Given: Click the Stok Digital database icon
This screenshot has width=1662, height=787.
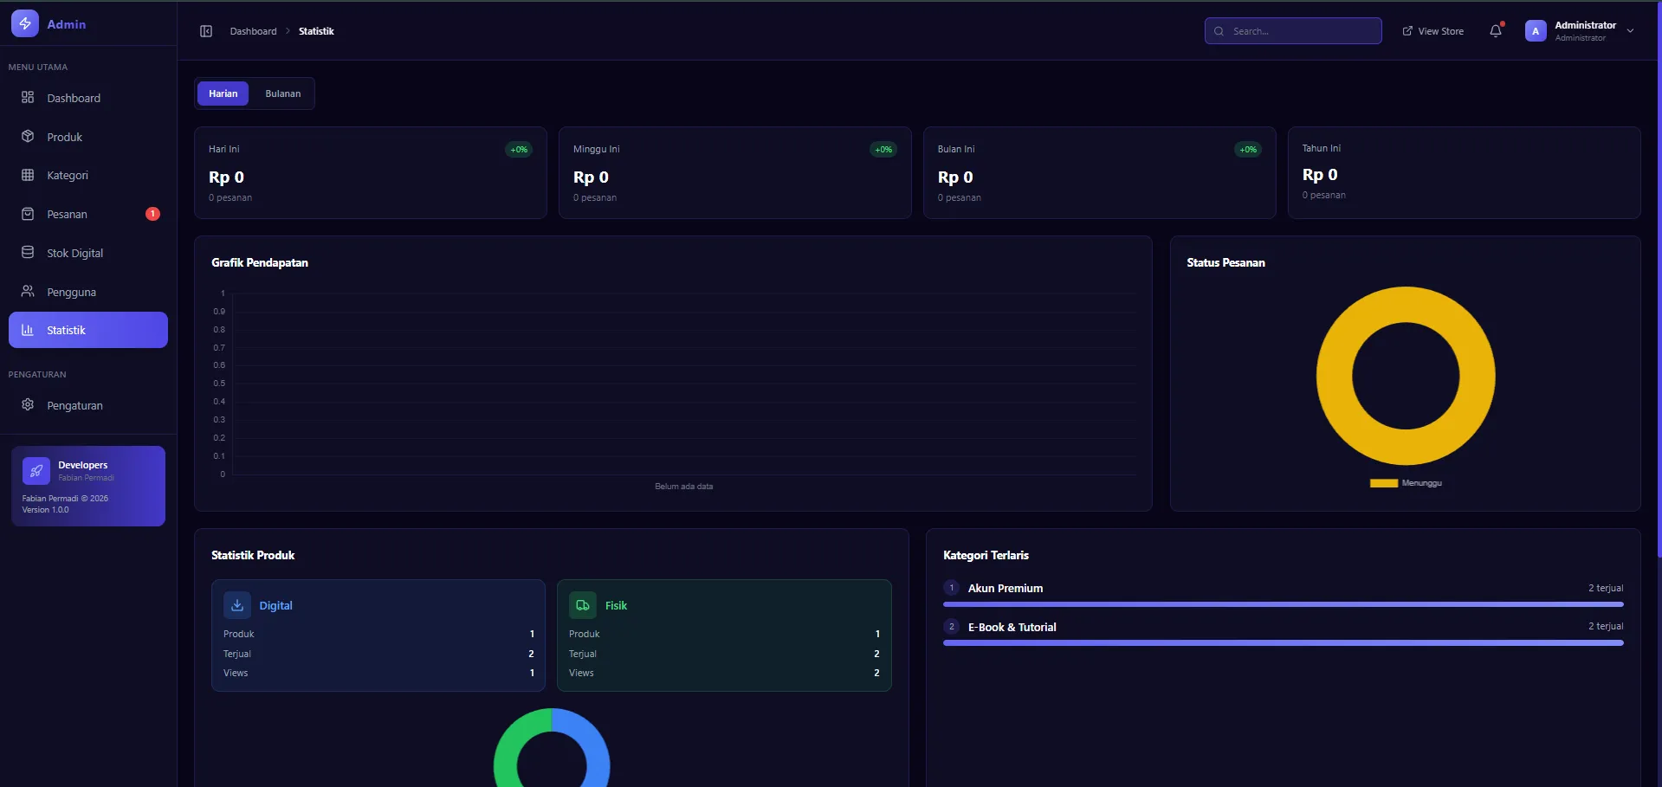Looking at the screenshot, I should [28, 253].
